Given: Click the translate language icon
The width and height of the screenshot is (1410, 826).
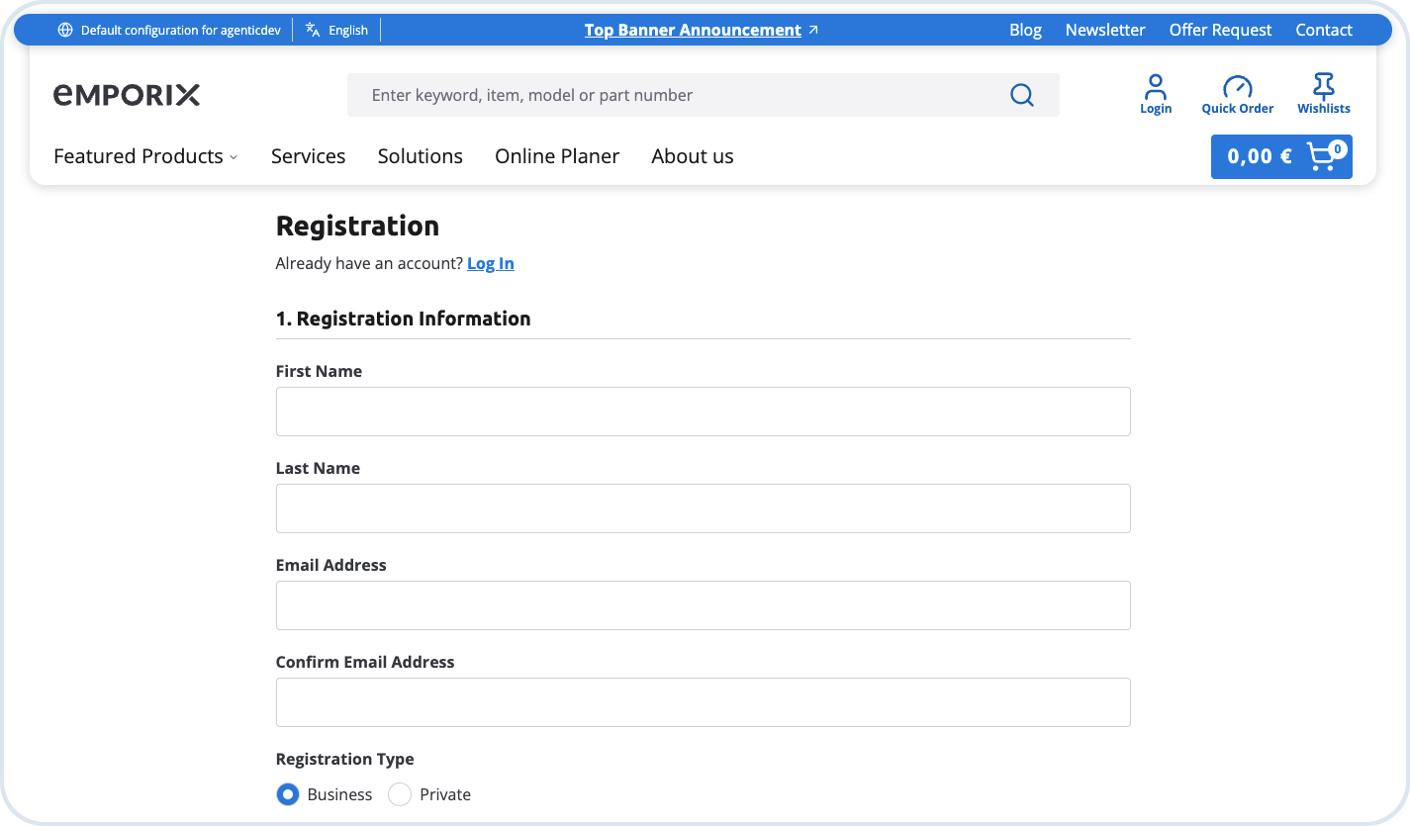Looking at the screenshot, I should tap(313, 30).
